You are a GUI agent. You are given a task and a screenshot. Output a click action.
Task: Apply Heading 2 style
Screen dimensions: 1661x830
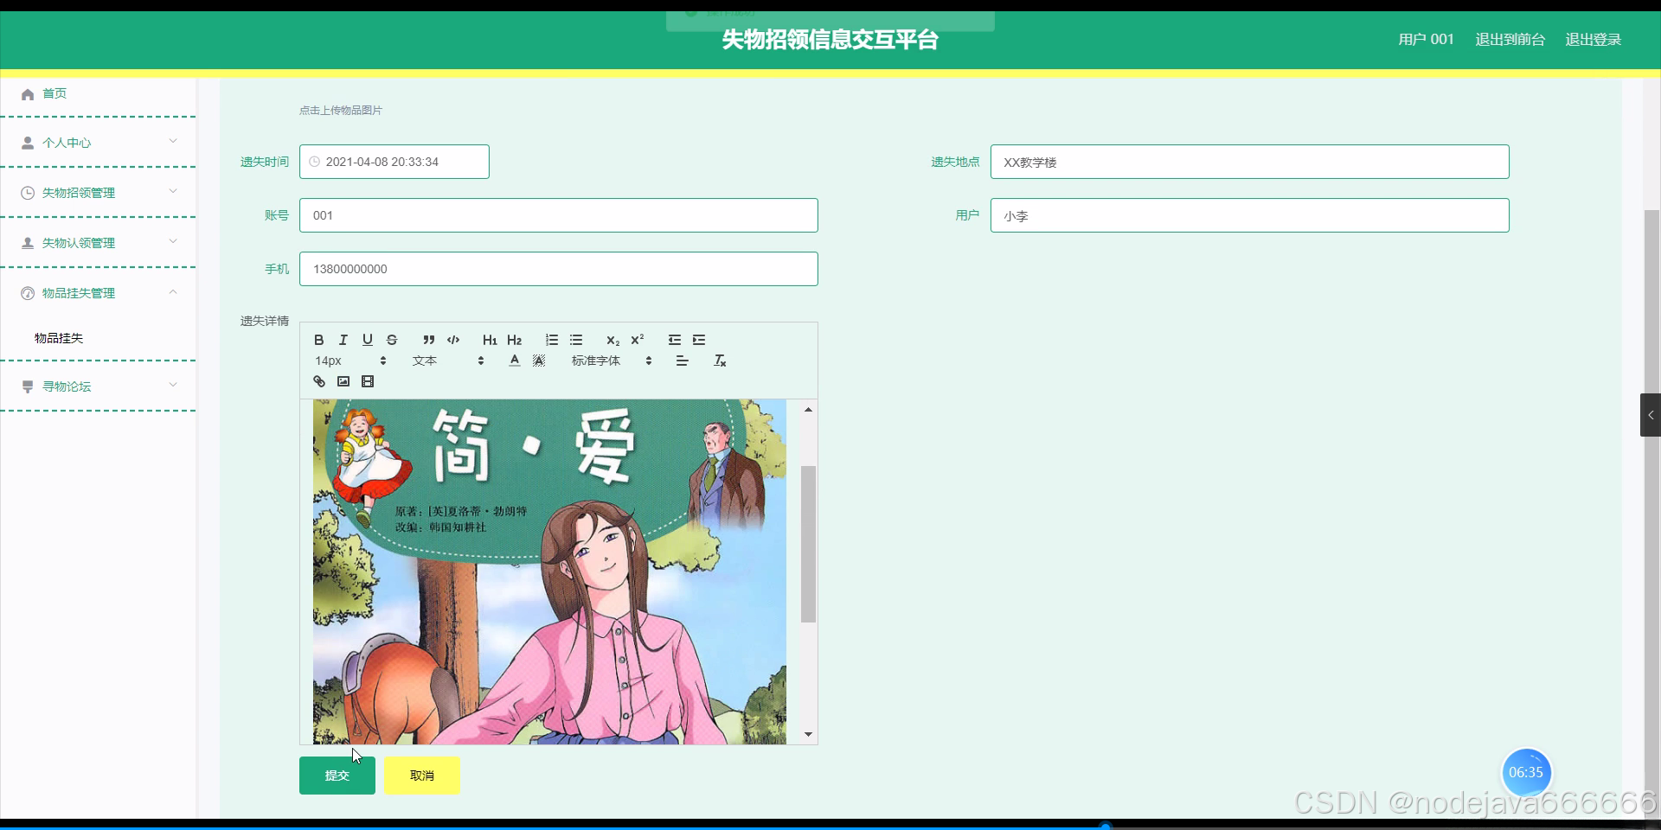(x=515, y=340)
